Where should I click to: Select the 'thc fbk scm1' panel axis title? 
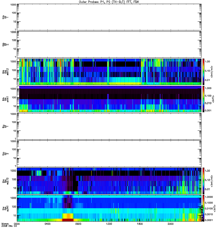point(5,208)
